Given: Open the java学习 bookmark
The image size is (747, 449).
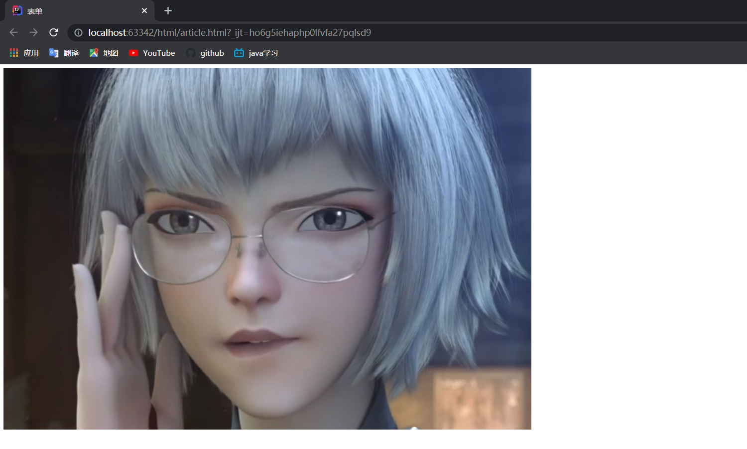Looking at the screenshot, I should pos(256,53).
